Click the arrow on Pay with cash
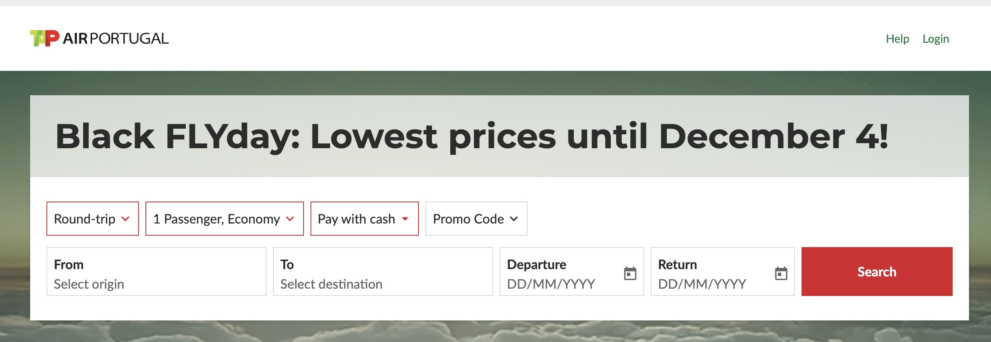991x342 pixels. click(x=405, y=219)
